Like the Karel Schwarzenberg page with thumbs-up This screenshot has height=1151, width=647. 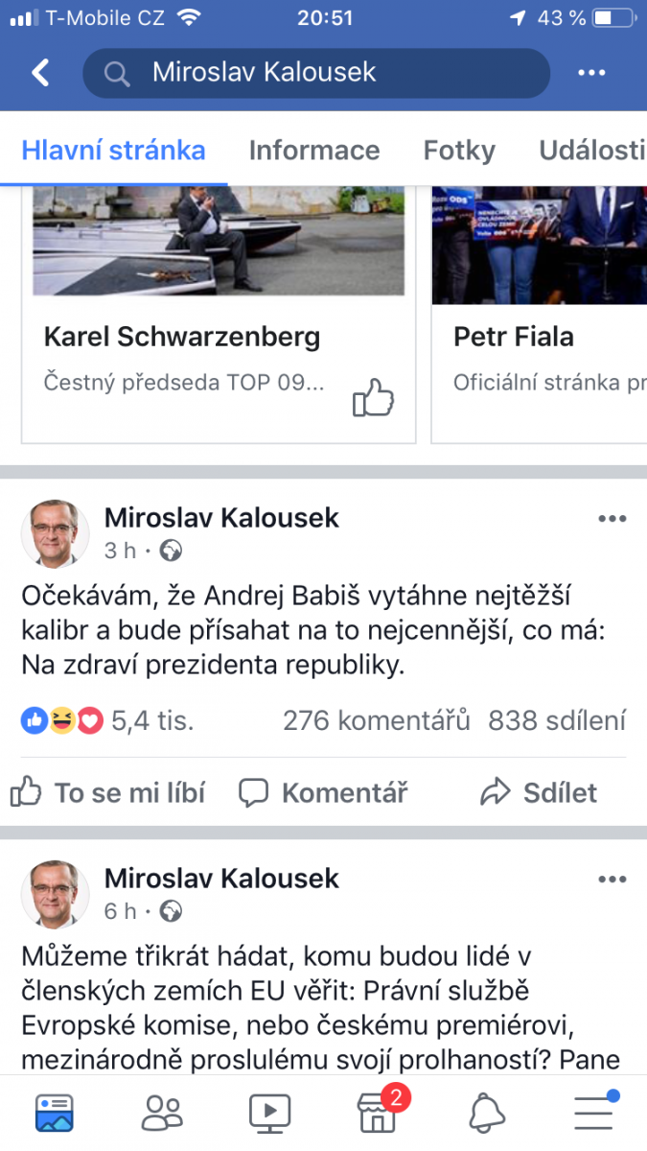pos(373,398)
